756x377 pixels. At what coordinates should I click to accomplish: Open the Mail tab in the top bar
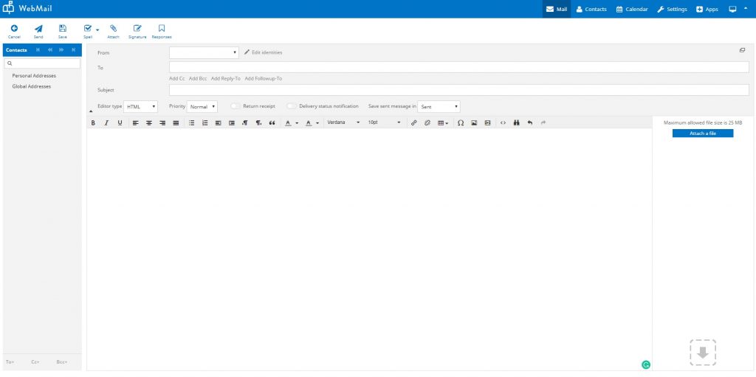pyautogui.click(x=557, y=9)
